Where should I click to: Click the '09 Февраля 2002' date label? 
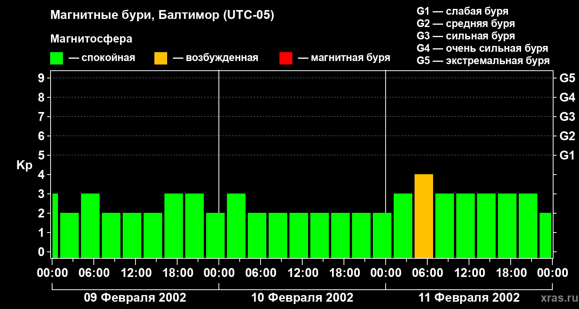135,298
